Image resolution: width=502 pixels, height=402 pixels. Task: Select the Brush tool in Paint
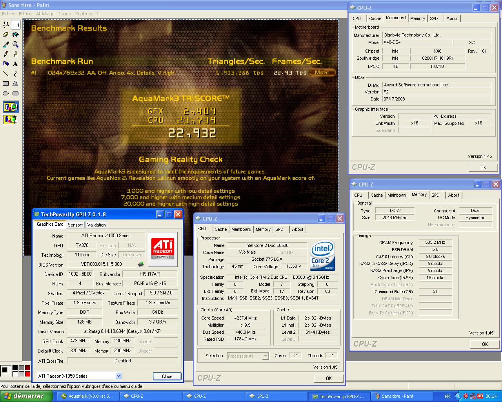click(16, 54)
